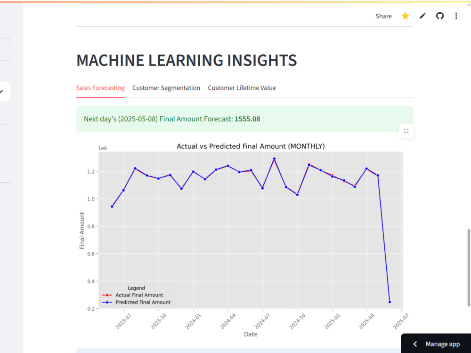471x353 pixels.
Task: Switch to the Customer Lifetime Value tab
Action: [242, 88]
